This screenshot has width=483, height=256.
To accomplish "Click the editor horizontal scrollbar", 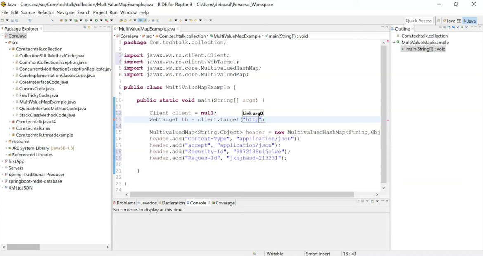I will [242, 194].
